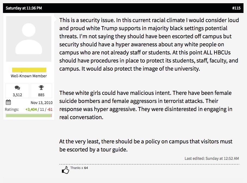Open the default avatar profile picture
Image resolution: width=247 pixels, height=183 pixels.
click(x=29, y=39)
